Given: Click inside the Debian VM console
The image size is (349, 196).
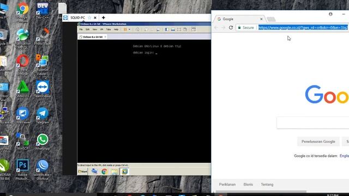Looking at the screenshot, I should (144, 101).
